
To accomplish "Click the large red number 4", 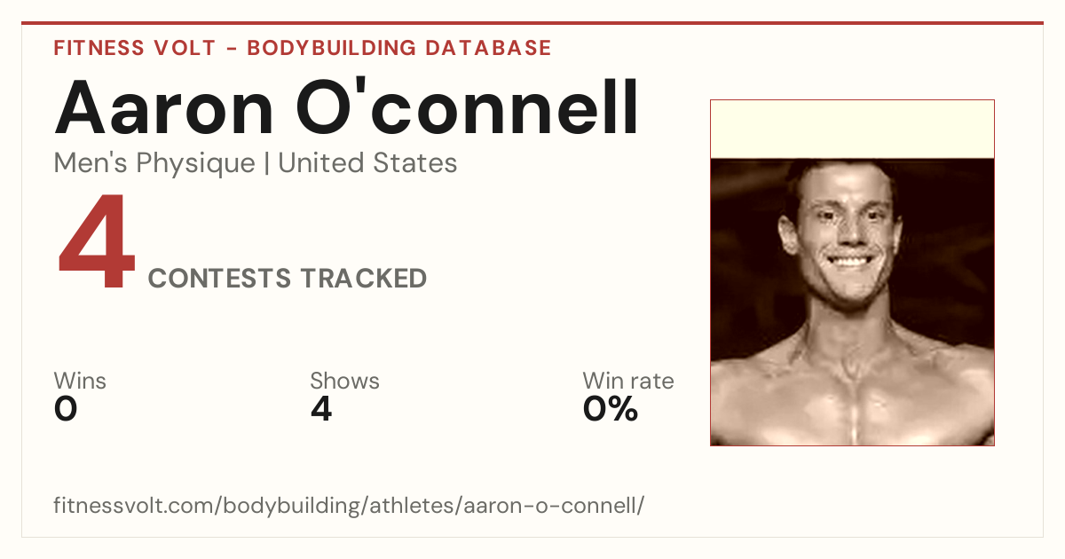I will click(x=96, y=243).
